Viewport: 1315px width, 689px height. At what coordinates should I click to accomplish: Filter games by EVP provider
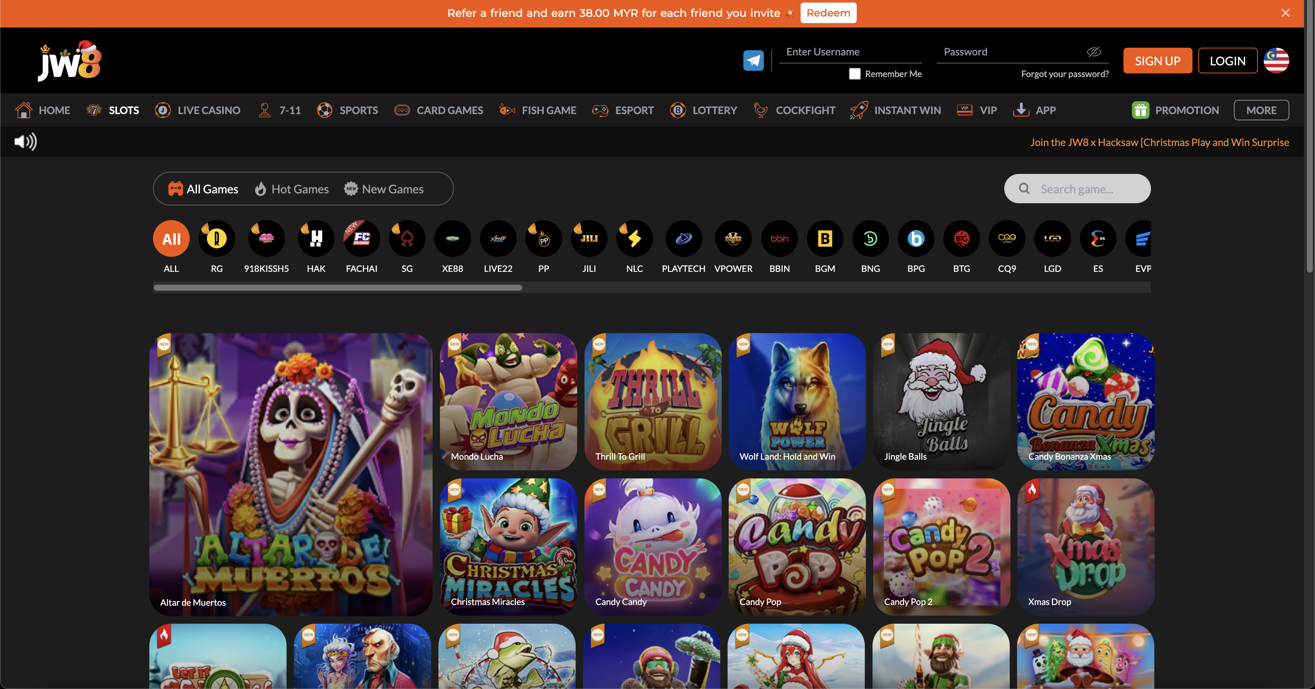[1139, 247]
